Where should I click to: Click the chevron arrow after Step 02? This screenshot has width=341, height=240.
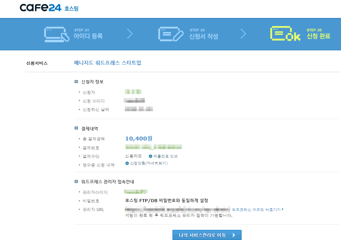tap(243, 34)
